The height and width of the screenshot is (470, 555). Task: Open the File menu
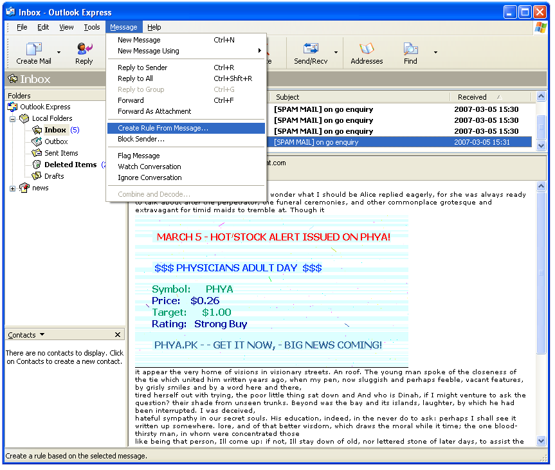(22, 27)
